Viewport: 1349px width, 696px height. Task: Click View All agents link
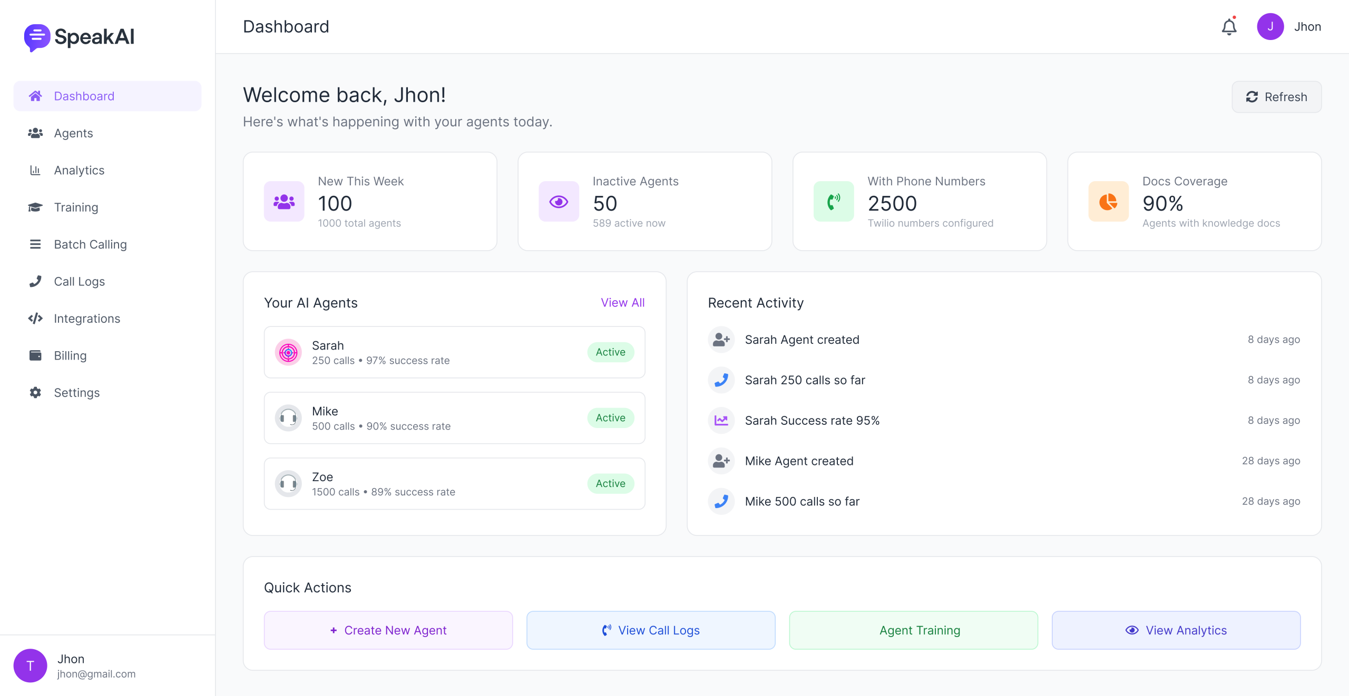(622, 303)
